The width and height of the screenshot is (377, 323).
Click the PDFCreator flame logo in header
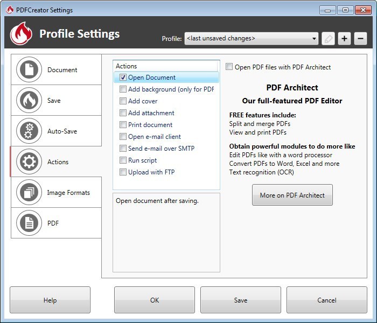click(21, 33)
